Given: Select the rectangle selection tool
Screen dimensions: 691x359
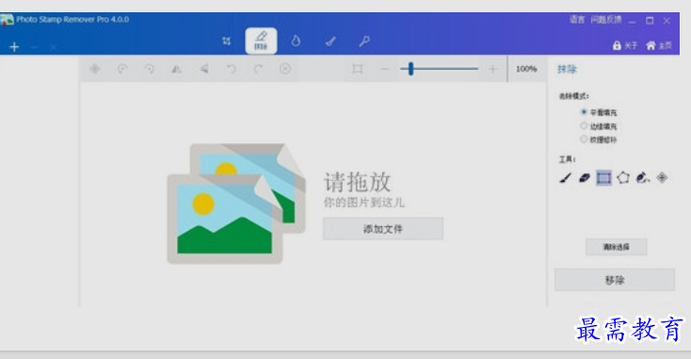Looking at the screenshot, I should (x=603, y=178).
